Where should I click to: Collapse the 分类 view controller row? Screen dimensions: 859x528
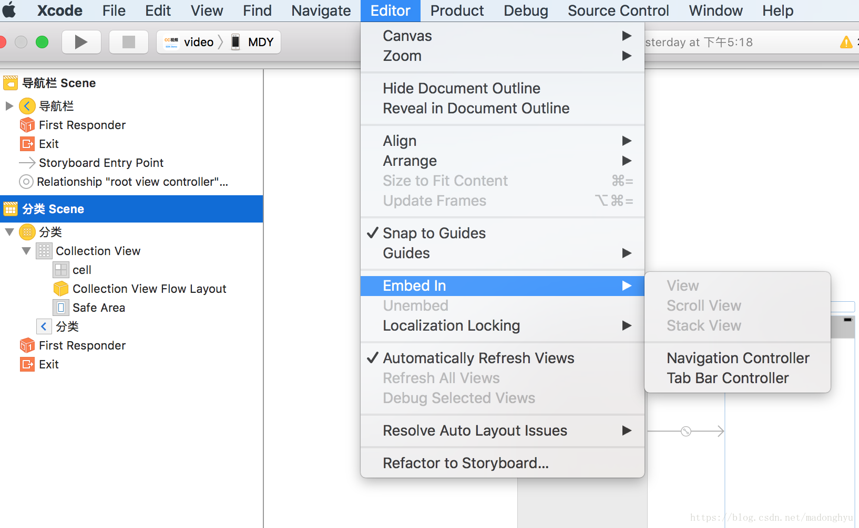(x=9, y=232)
